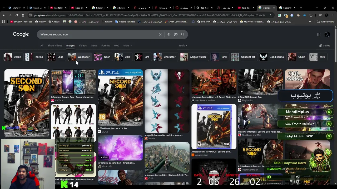Go back to the previous page
Screen dimensions: 337x189
coord(4,15)
